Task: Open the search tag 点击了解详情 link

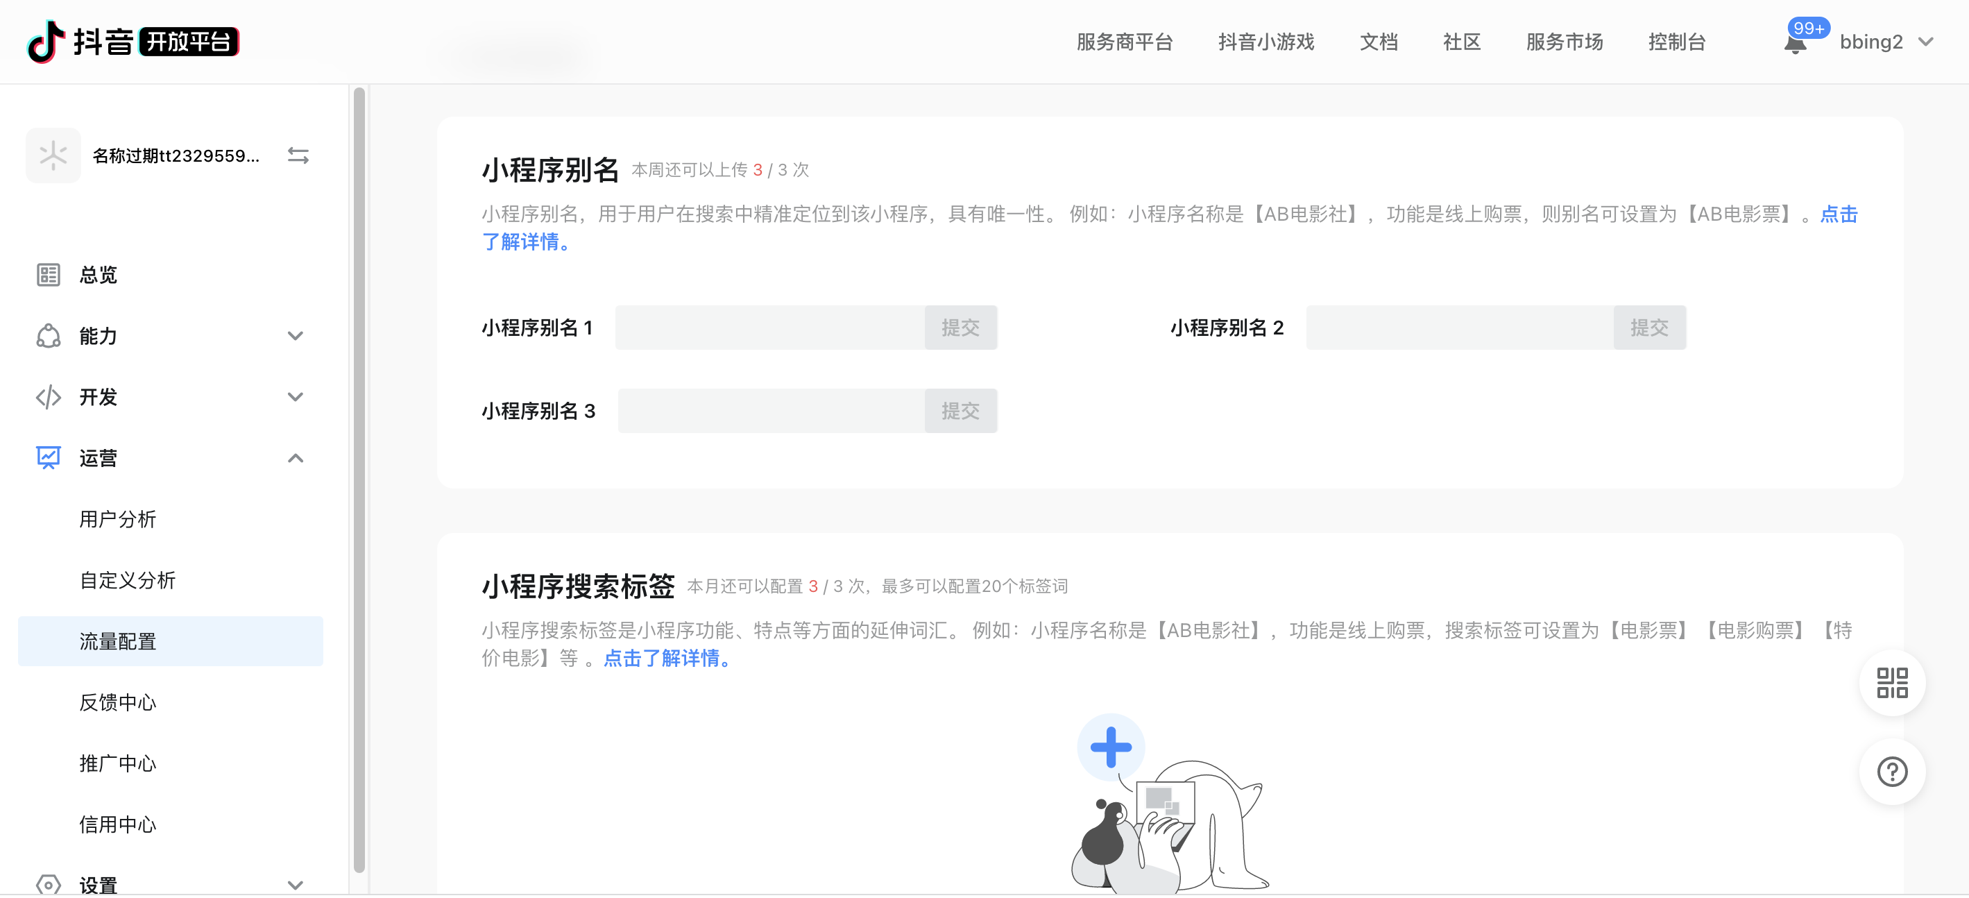Action: 667,658
